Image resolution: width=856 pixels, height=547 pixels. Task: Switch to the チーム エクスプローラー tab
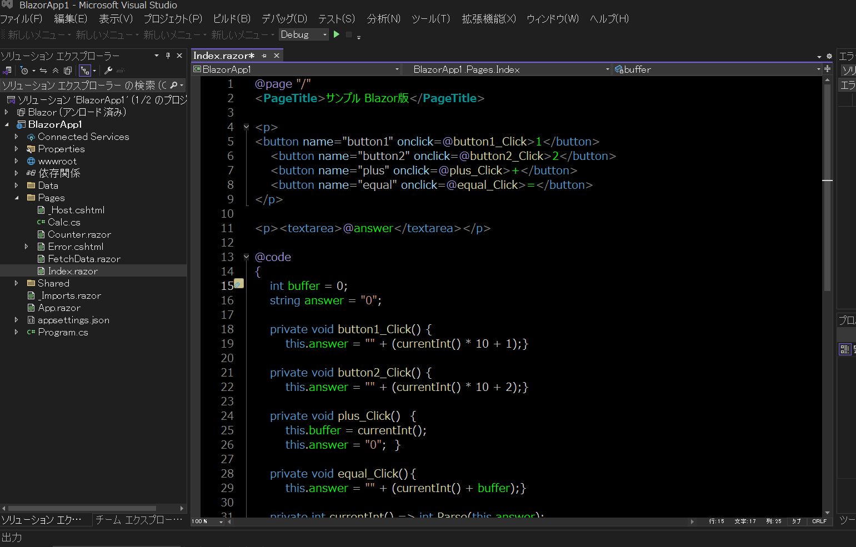(139, 520)
